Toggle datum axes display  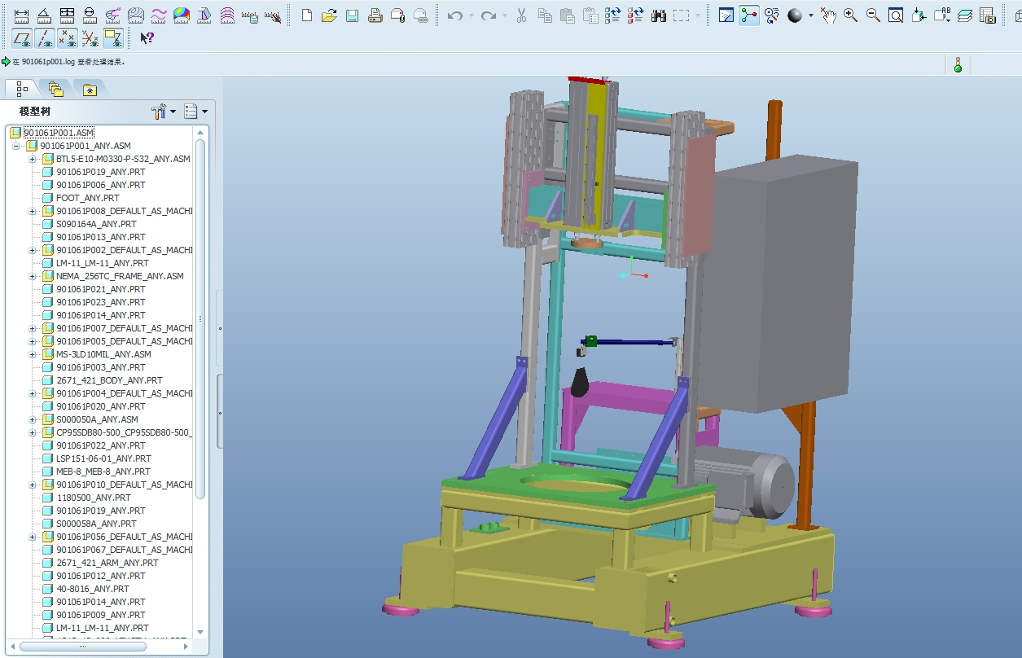click(45, 37)
